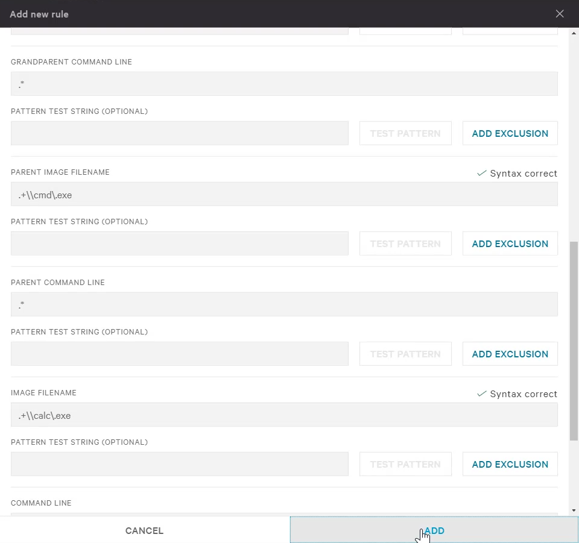Click the Grandparent Command Line pattern field
This screenshot has width=579, height=543.
pyautogui.click(x=284, y=84)
